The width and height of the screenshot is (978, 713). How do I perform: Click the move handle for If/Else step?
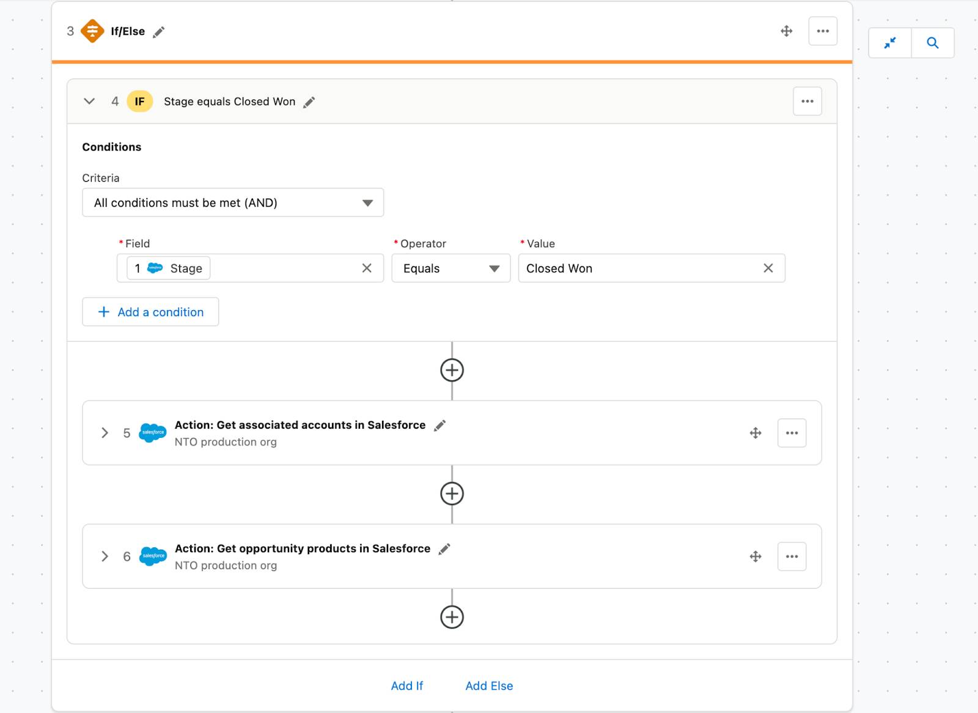[787, 31]
